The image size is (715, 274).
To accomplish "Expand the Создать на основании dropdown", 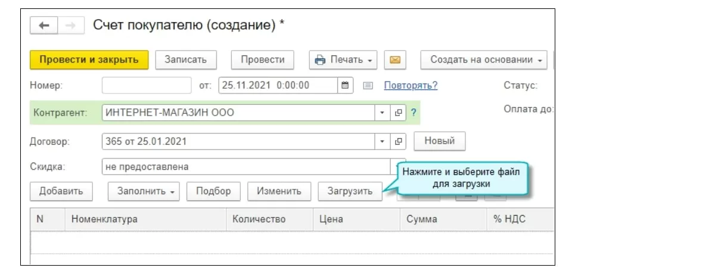I will (484, 60).
